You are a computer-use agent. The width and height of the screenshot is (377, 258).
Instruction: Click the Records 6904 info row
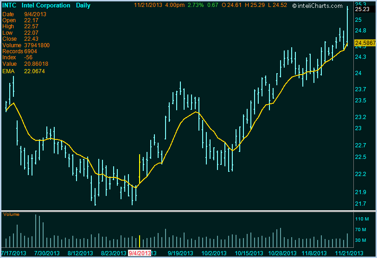point(20,51)
